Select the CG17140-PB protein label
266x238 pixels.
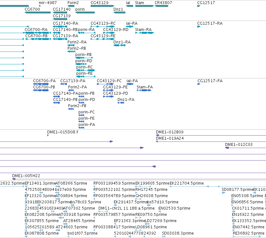[65, 100]
